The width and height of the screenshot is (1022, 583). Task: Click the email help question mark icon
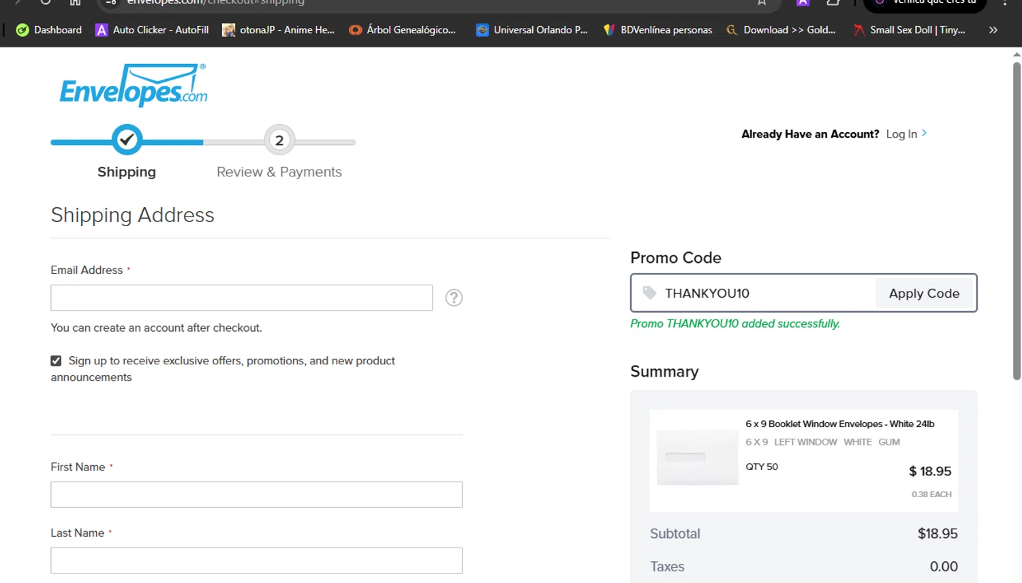coord(454,298)
